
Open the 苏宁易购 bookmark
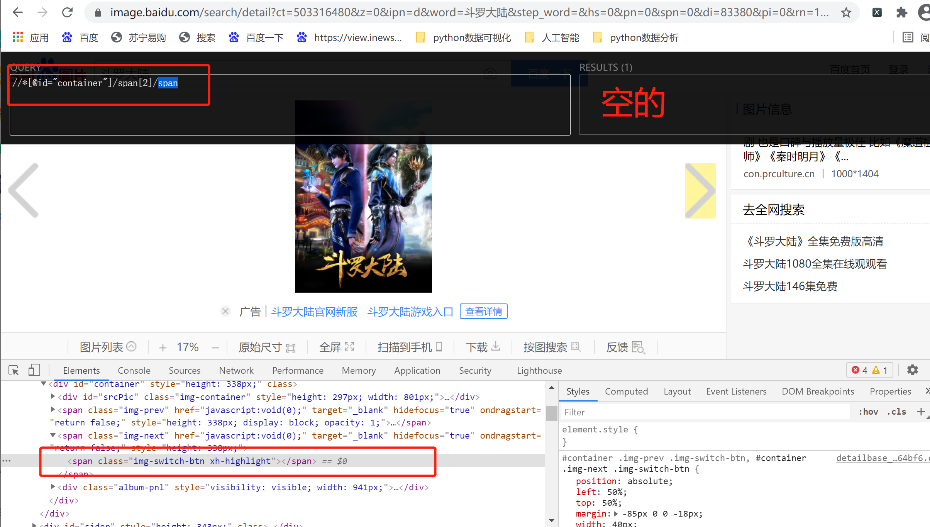click(x=138, y=37)
